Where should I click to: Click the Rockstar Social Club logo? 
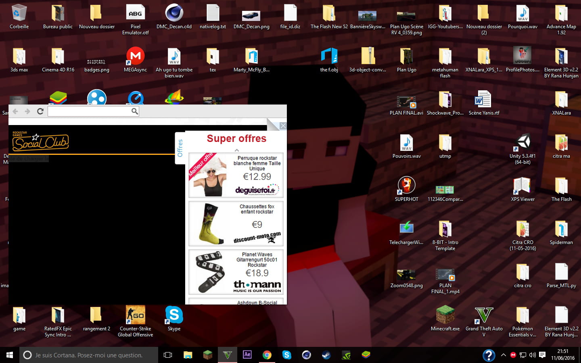point(40,141)
